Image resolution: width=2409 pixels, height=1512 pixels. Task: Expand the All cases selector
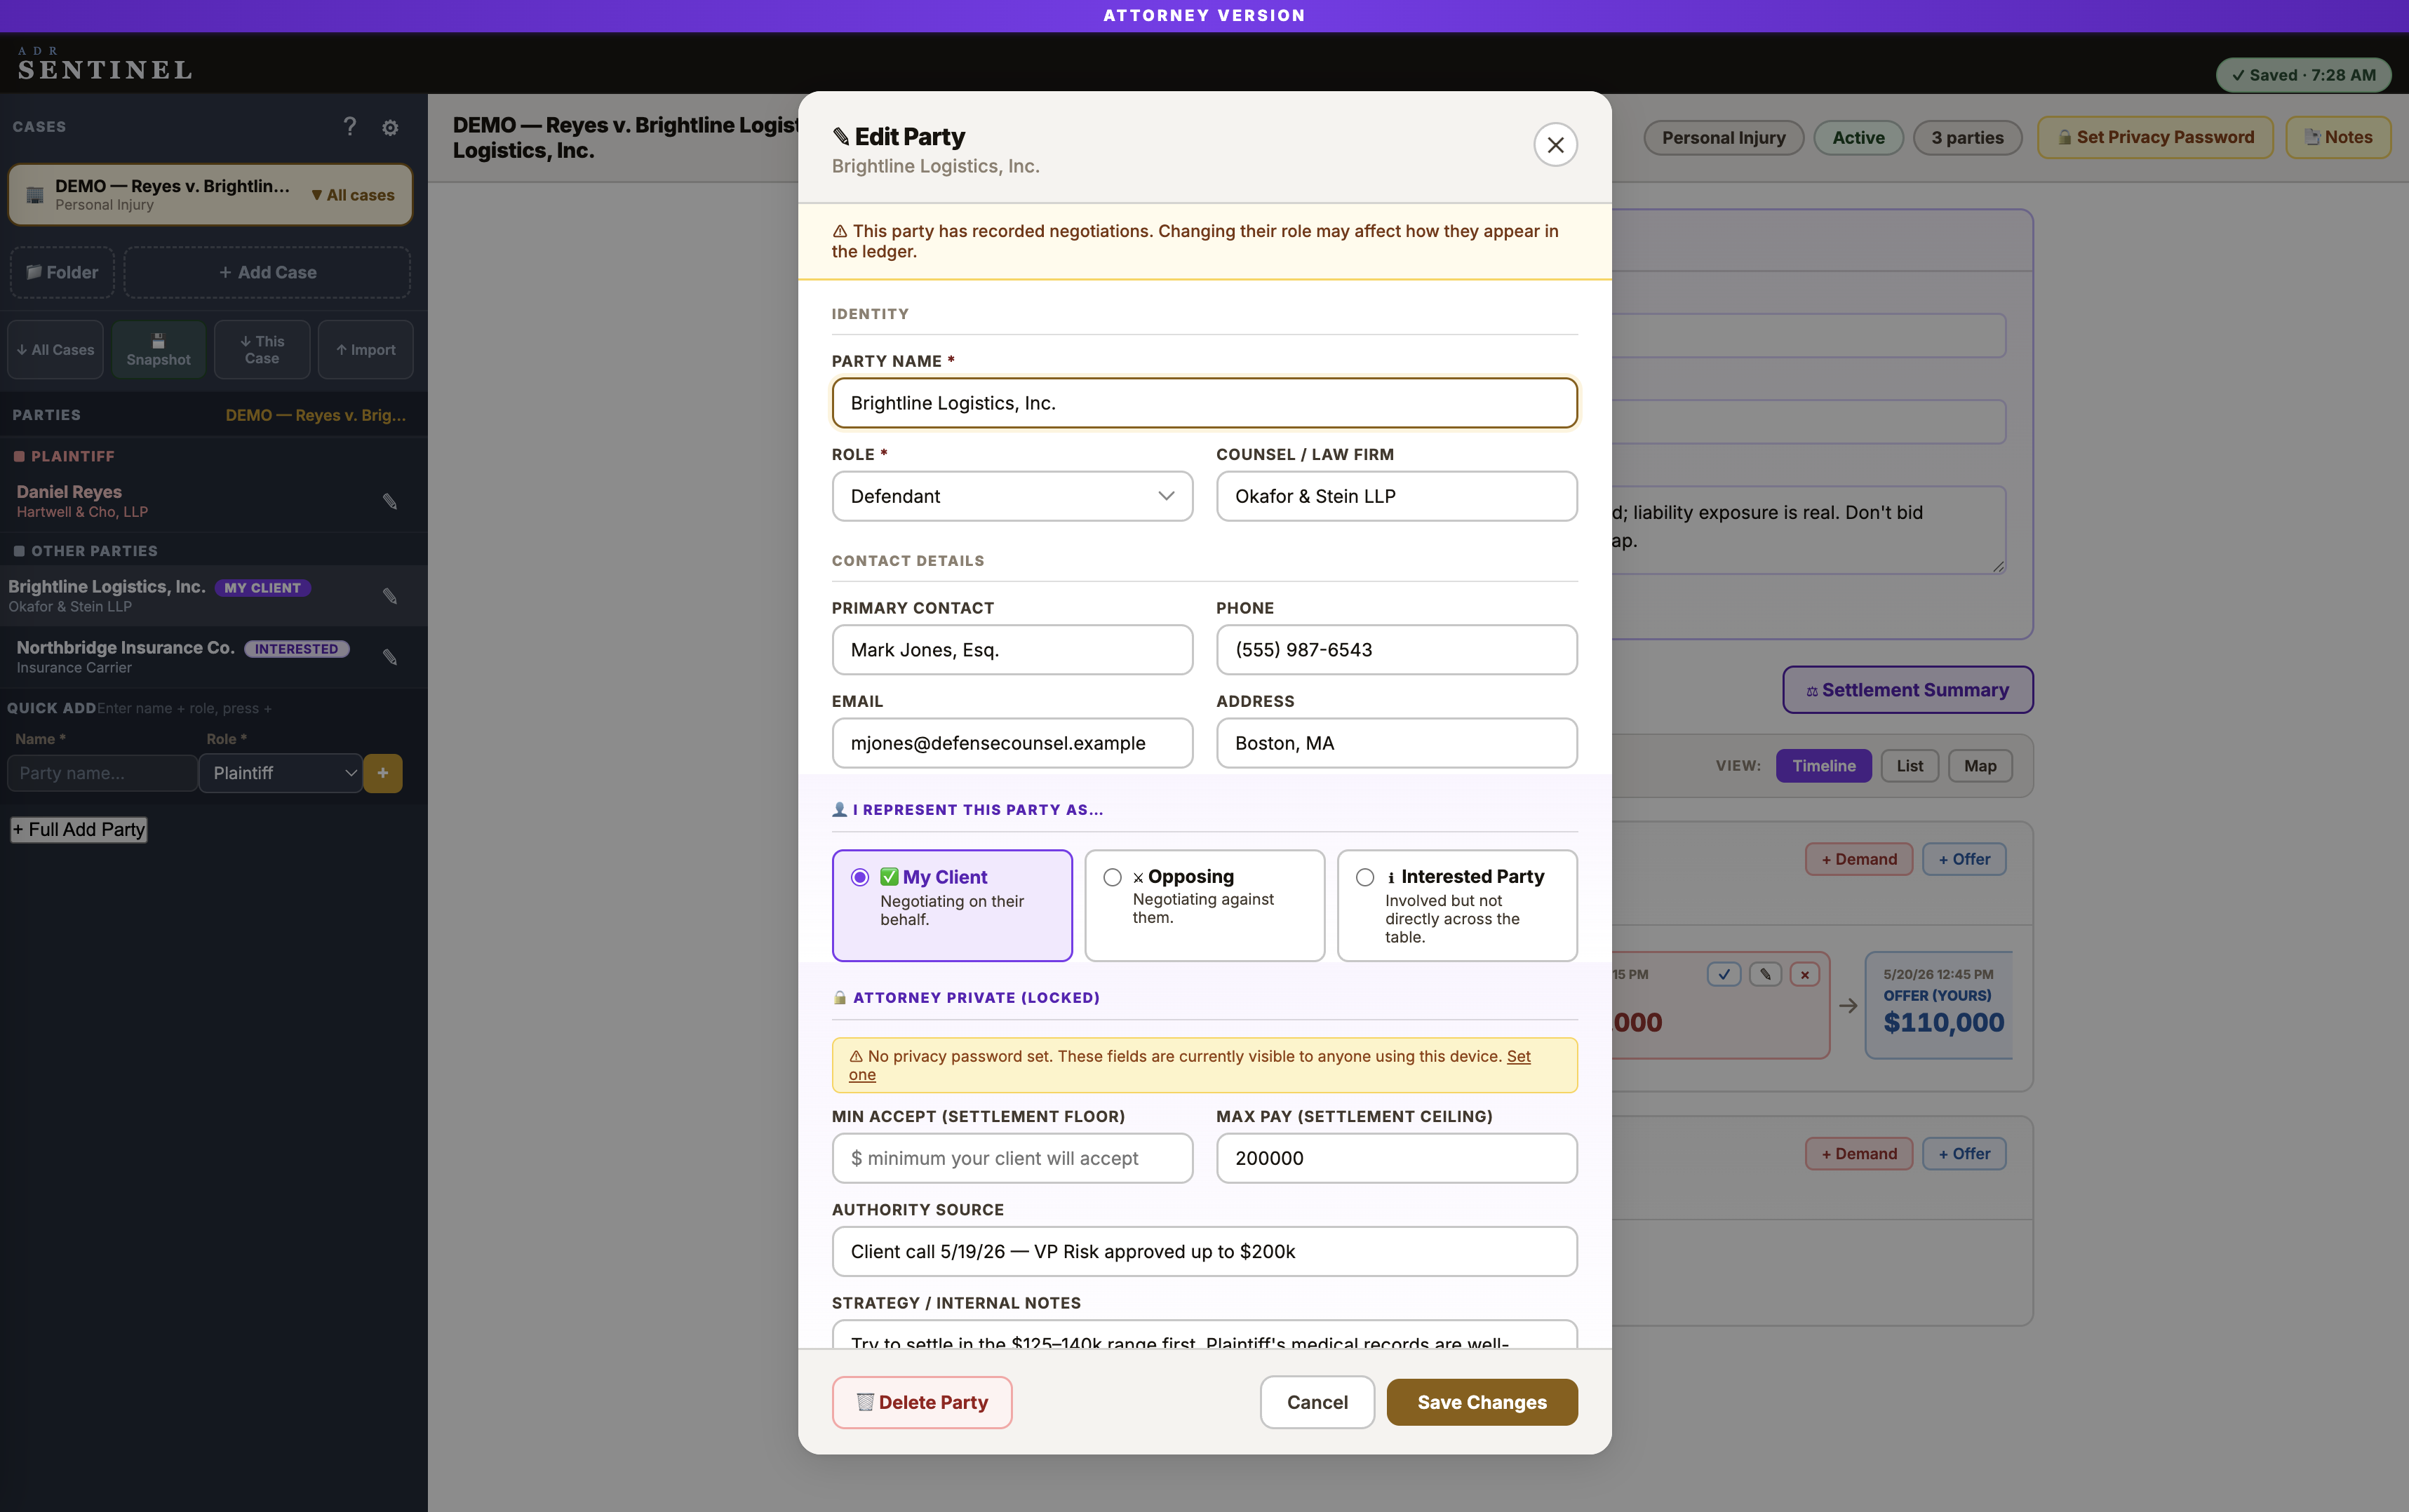click(353, 195)
